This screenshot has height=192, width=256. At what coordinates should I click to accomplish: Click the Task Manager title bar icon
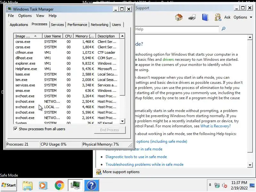tap(10, 9)
